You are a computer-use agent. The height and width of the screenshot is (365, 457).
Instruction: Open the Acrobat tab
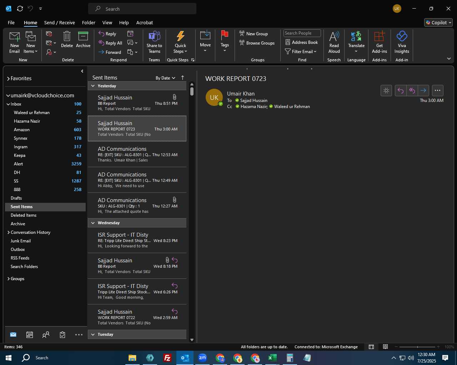coord(145,22)
